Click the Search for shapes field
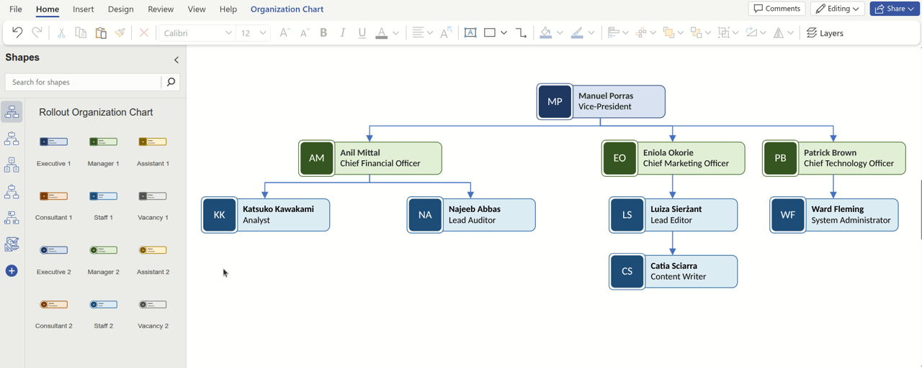The width and height of the screenshot is (922, 368). pyautogui.click(x=84, y=82)
